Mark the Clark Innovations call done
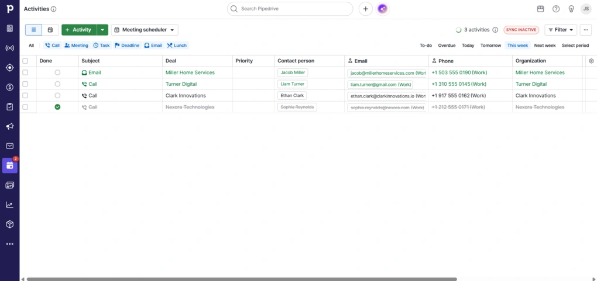This screenshot has height=281, width=597. click(x=57, y=95)
